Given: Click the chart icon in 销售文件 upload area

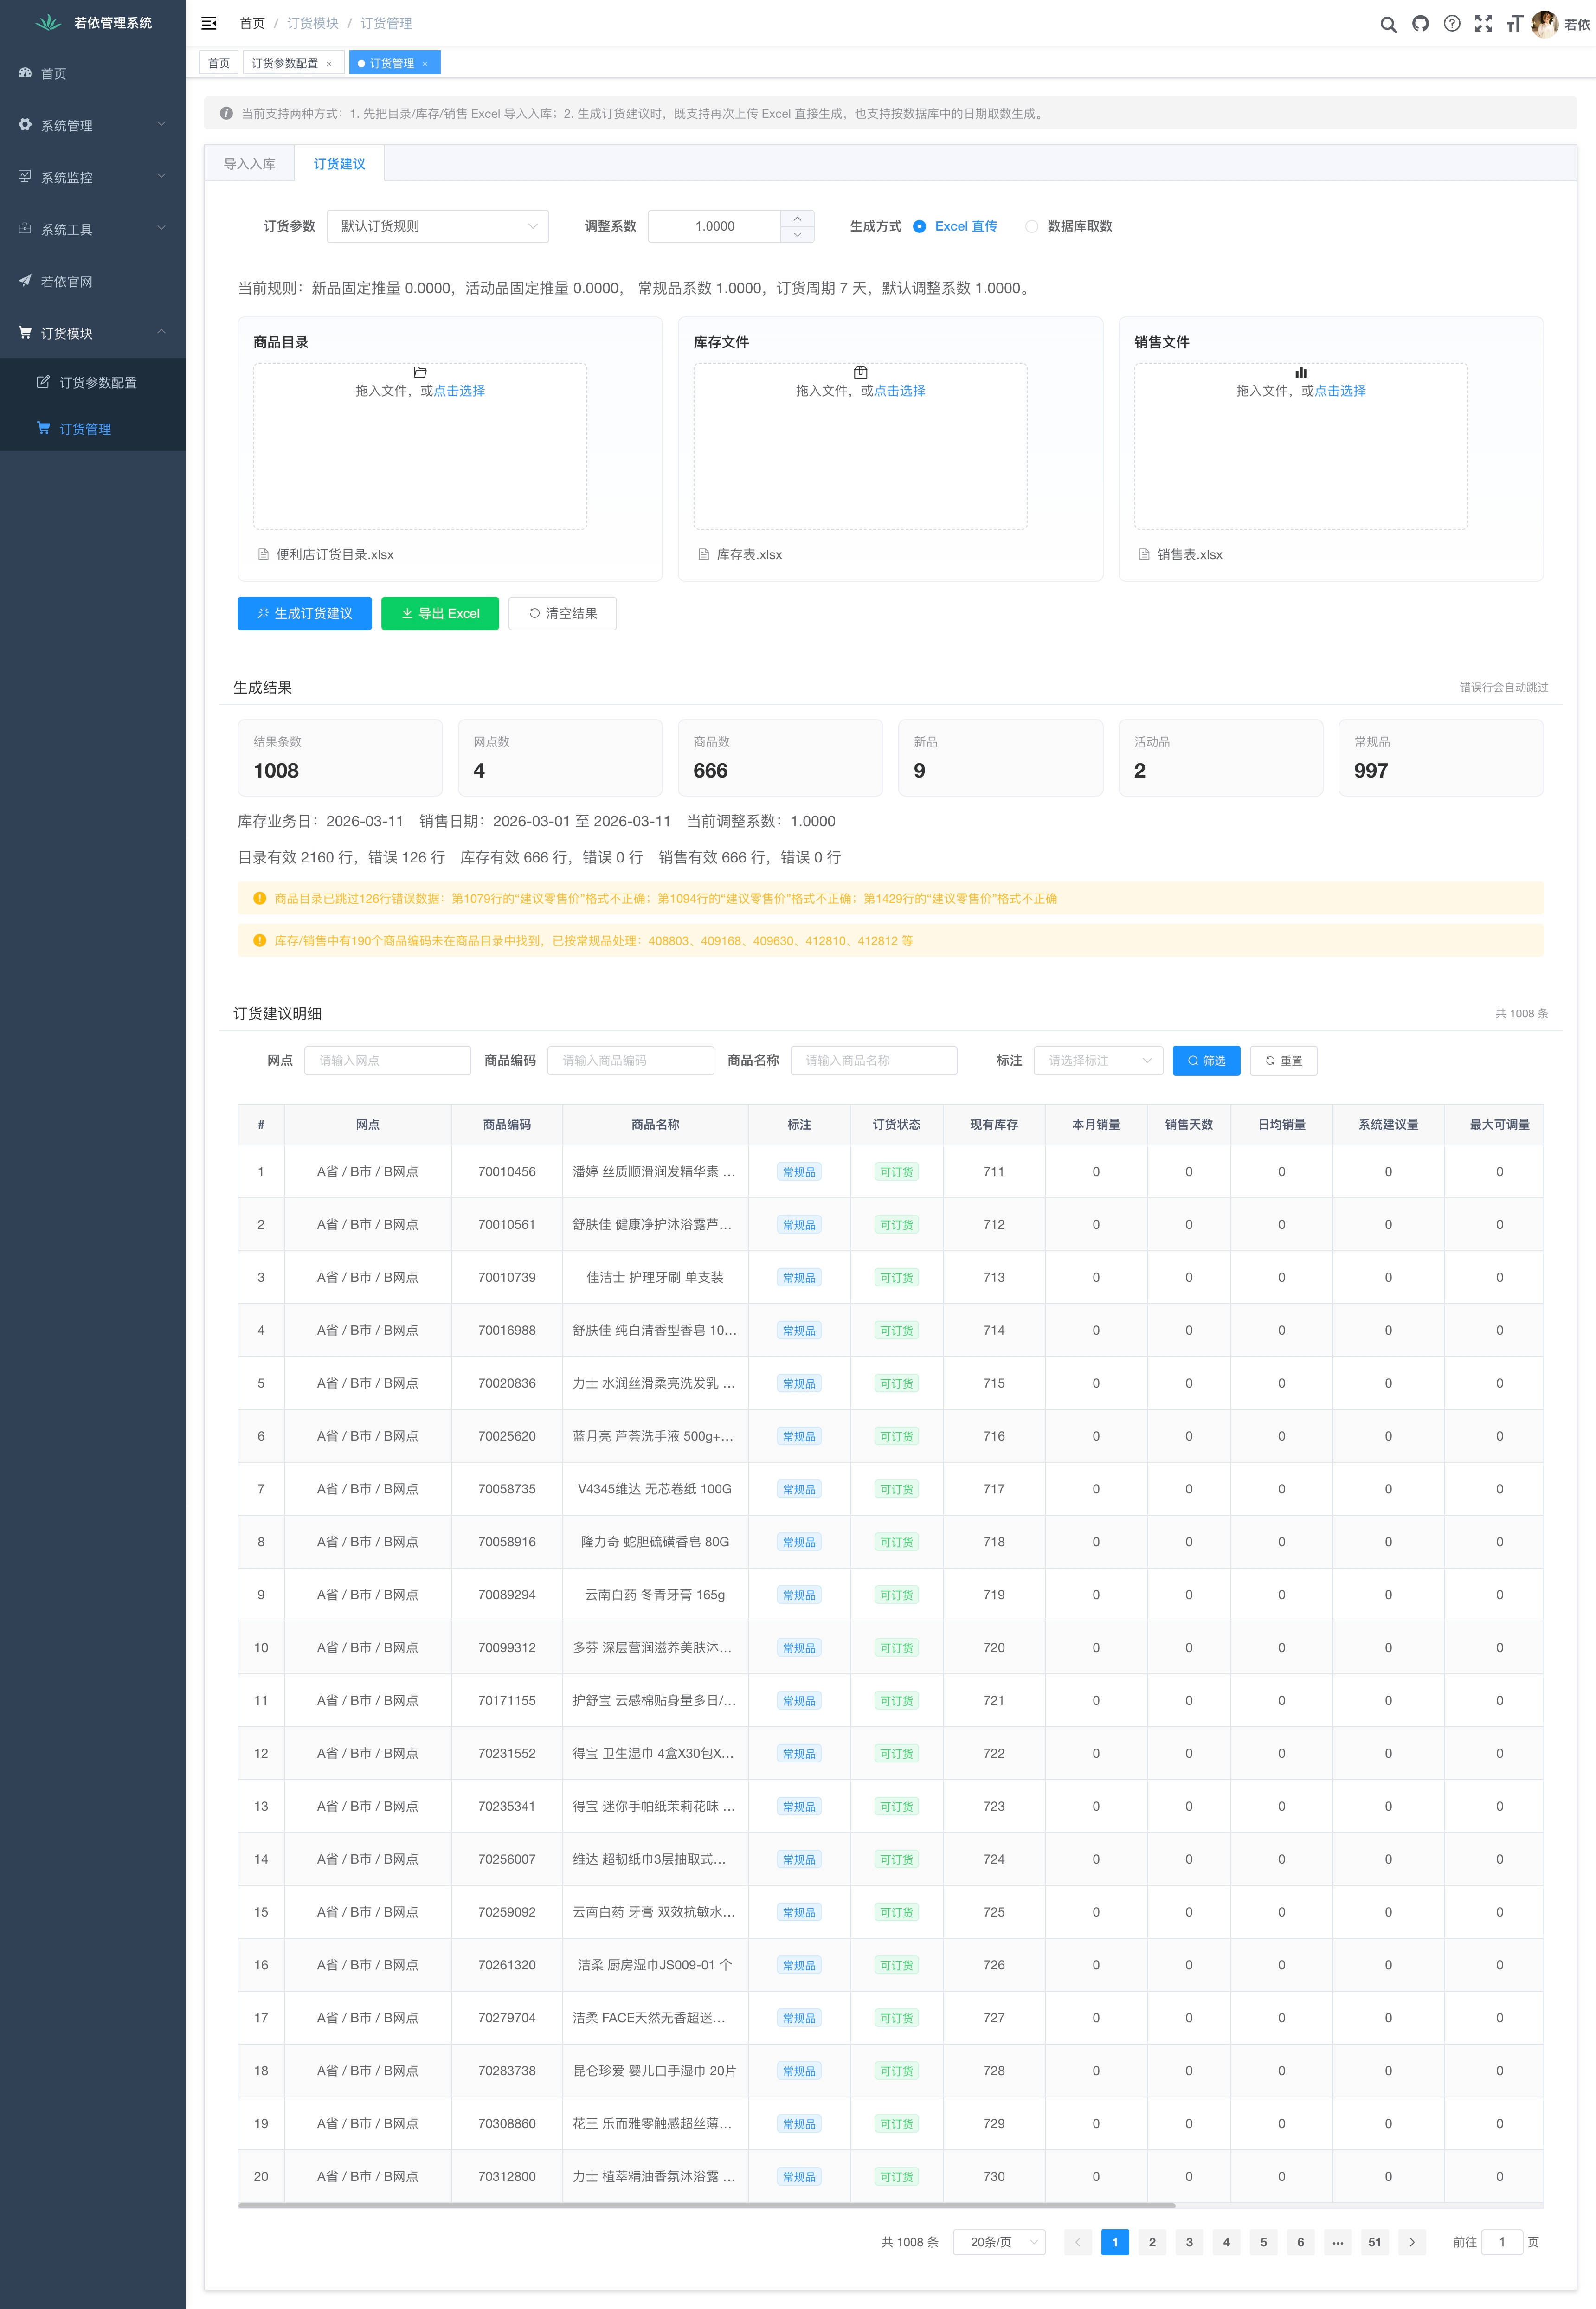Looking at the screenshot, I should [x=1301, y=372].
